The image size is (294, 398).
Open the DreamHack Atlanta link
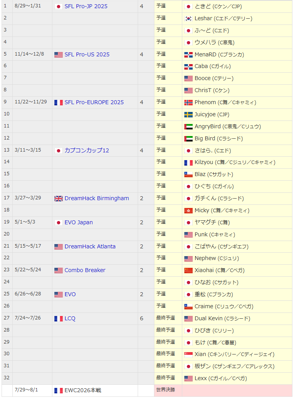(90, 246)
